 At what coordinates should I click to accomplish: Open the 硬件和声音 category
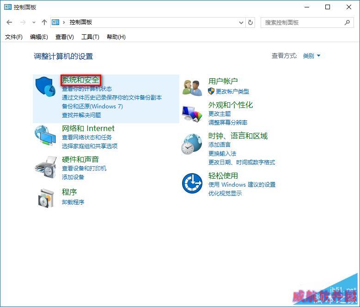(x=80, y=159)
